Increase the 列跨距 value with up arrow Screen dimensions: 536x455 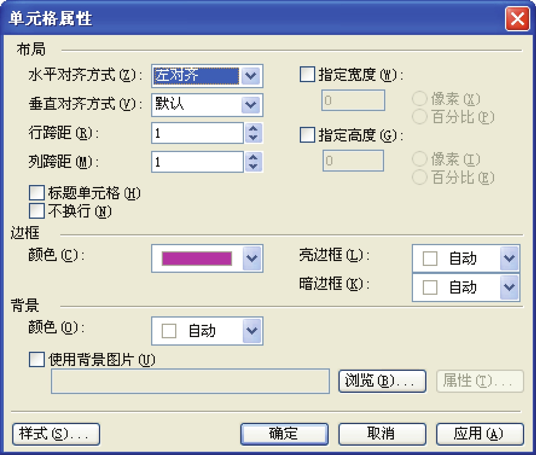tap(253, 157)
